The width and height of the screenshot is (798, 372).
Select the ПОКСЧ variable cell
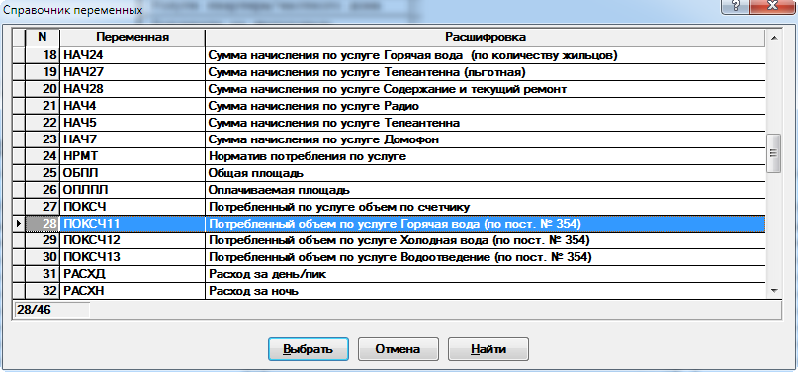133,207
